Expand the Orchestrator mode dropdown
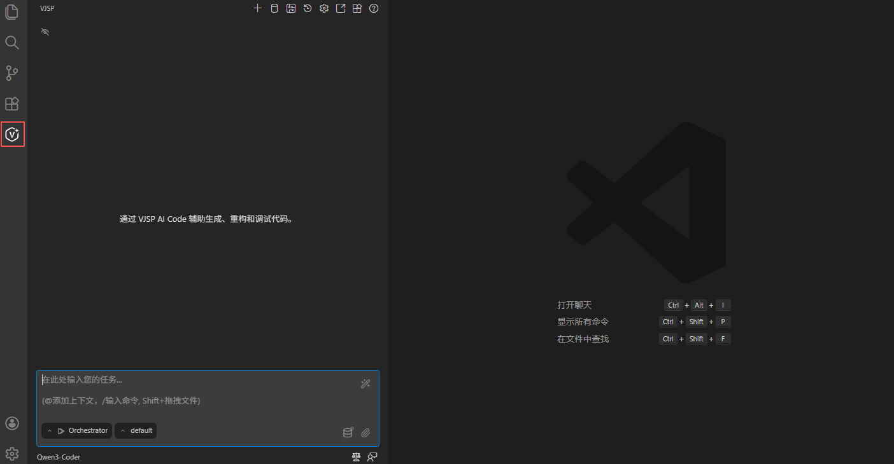This screenshot has height=464, width=894. click(77, 430)
